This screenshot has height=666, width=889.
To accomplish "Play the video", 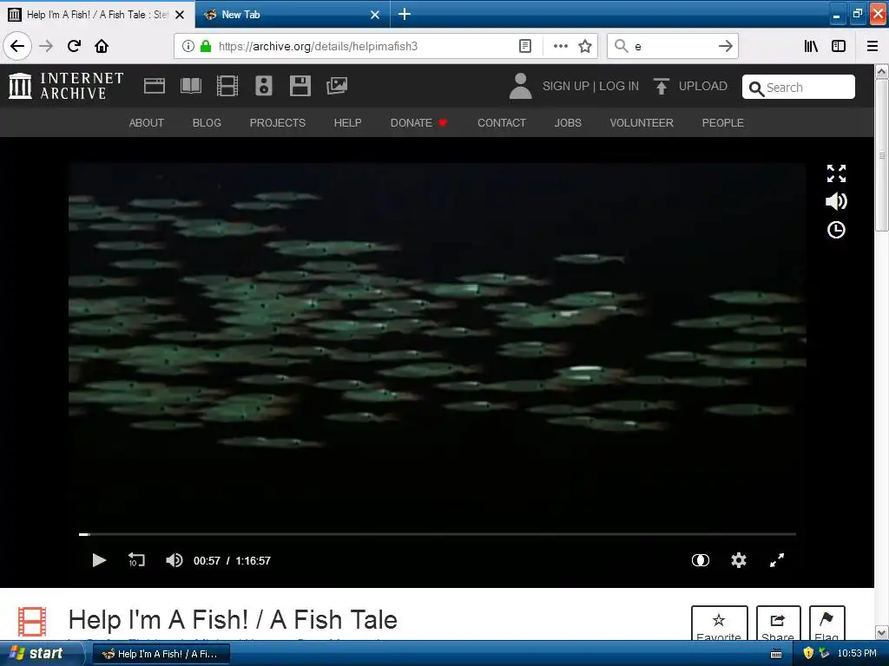I will tap(99, 560).
